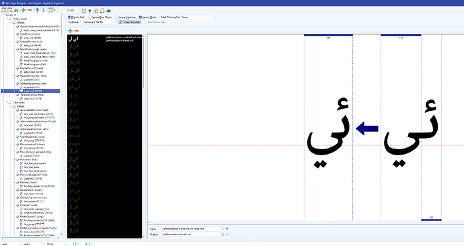Click the second toolbar icon with magnifier

pyautogui.click(x=10, y=10)
